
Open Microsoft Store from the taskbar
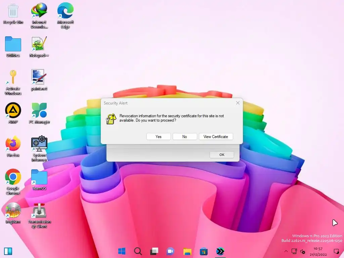tap(204, 251)
